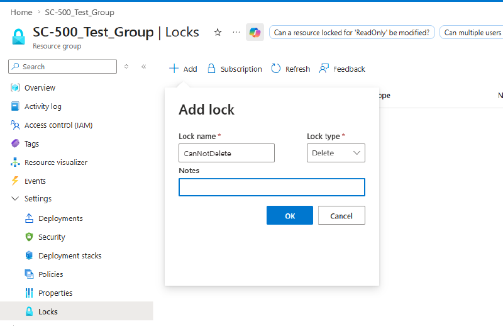Screen dimensions: 503x326
Task: Click the 'Lock type' field label
Action: pos(323,136)
